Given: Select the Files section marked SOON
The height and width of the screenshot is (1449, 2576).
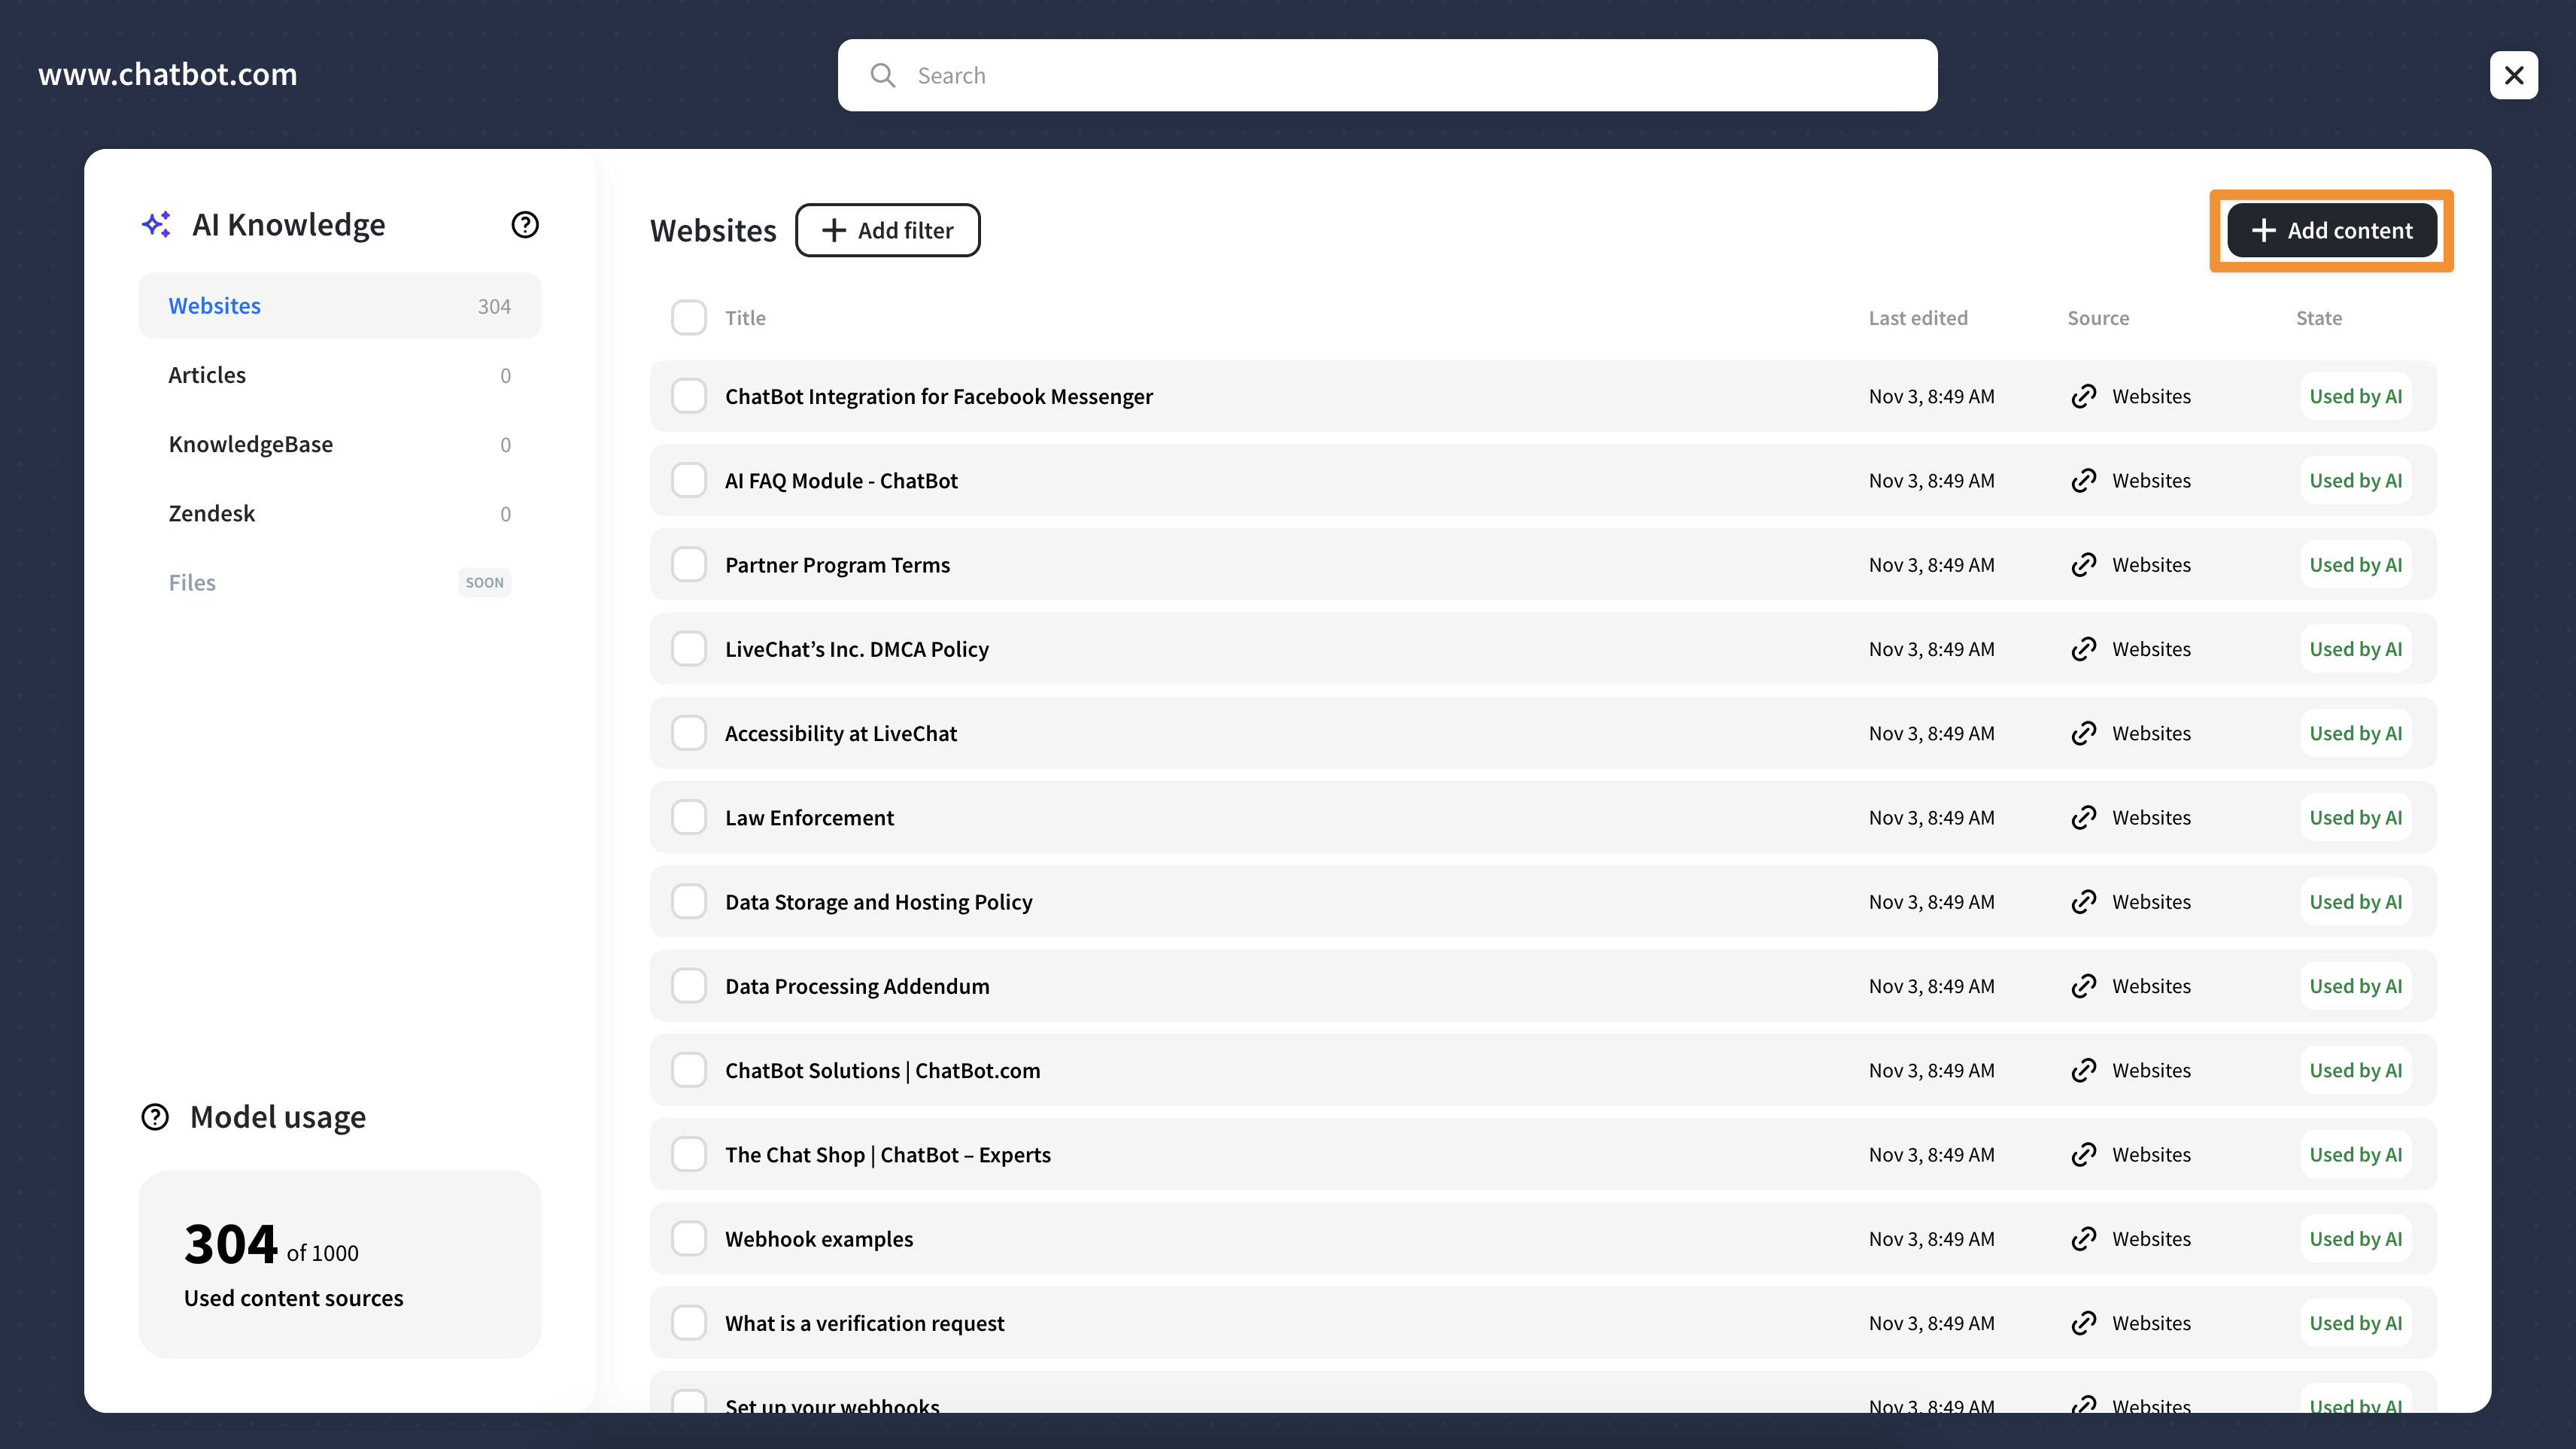Looking at the screenshot, I should point(340,583).
